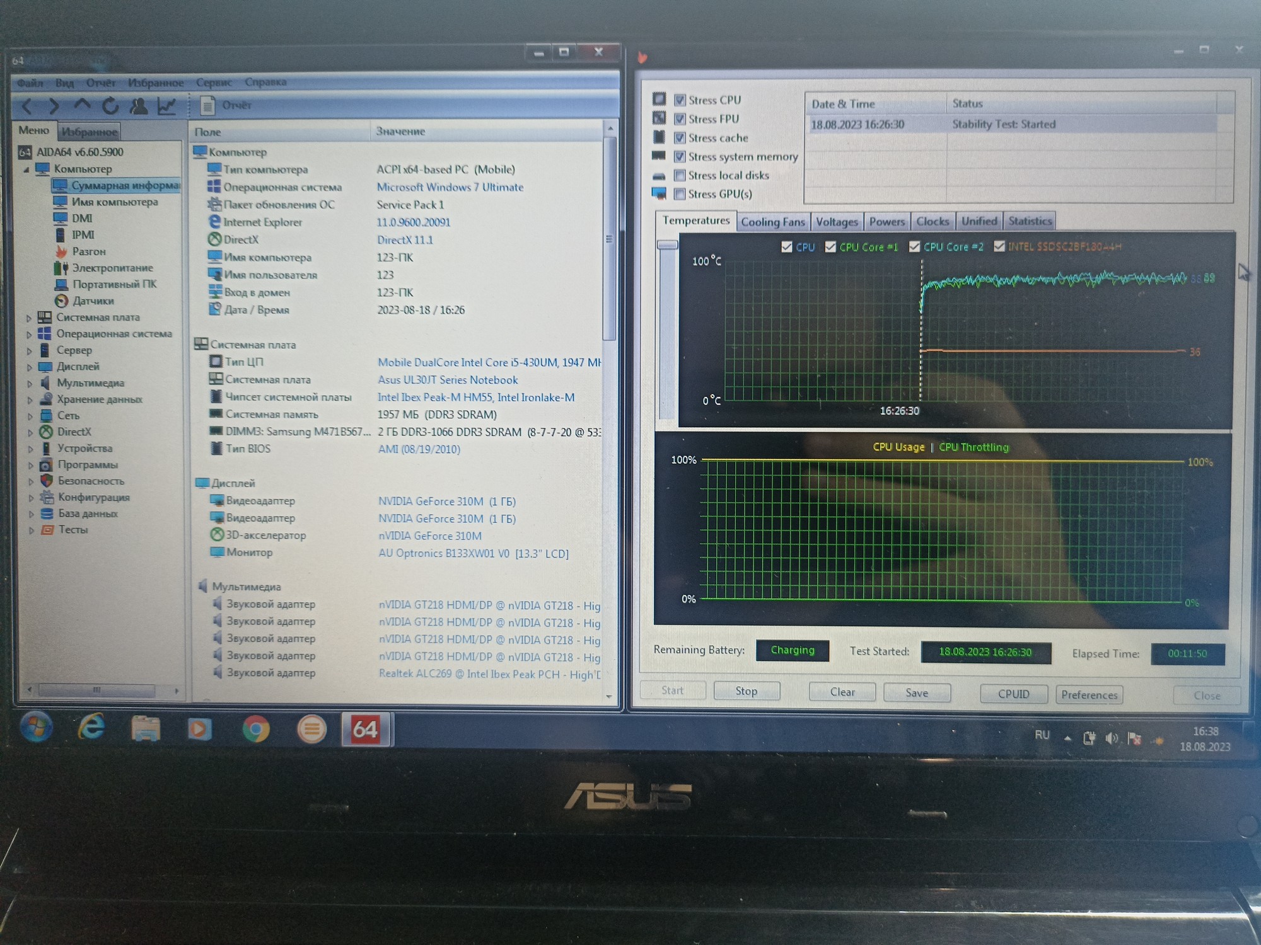Open the Сервис menu

[214, 83]
